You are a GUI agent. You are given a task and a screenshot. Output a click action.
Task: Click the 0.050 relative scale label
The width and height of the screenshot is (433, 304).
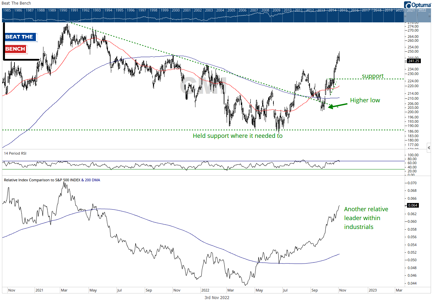[x=412, y=260]
